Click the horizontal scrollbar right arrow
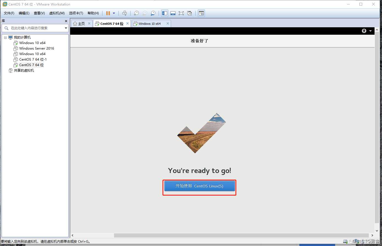 [x=372, y=235]
